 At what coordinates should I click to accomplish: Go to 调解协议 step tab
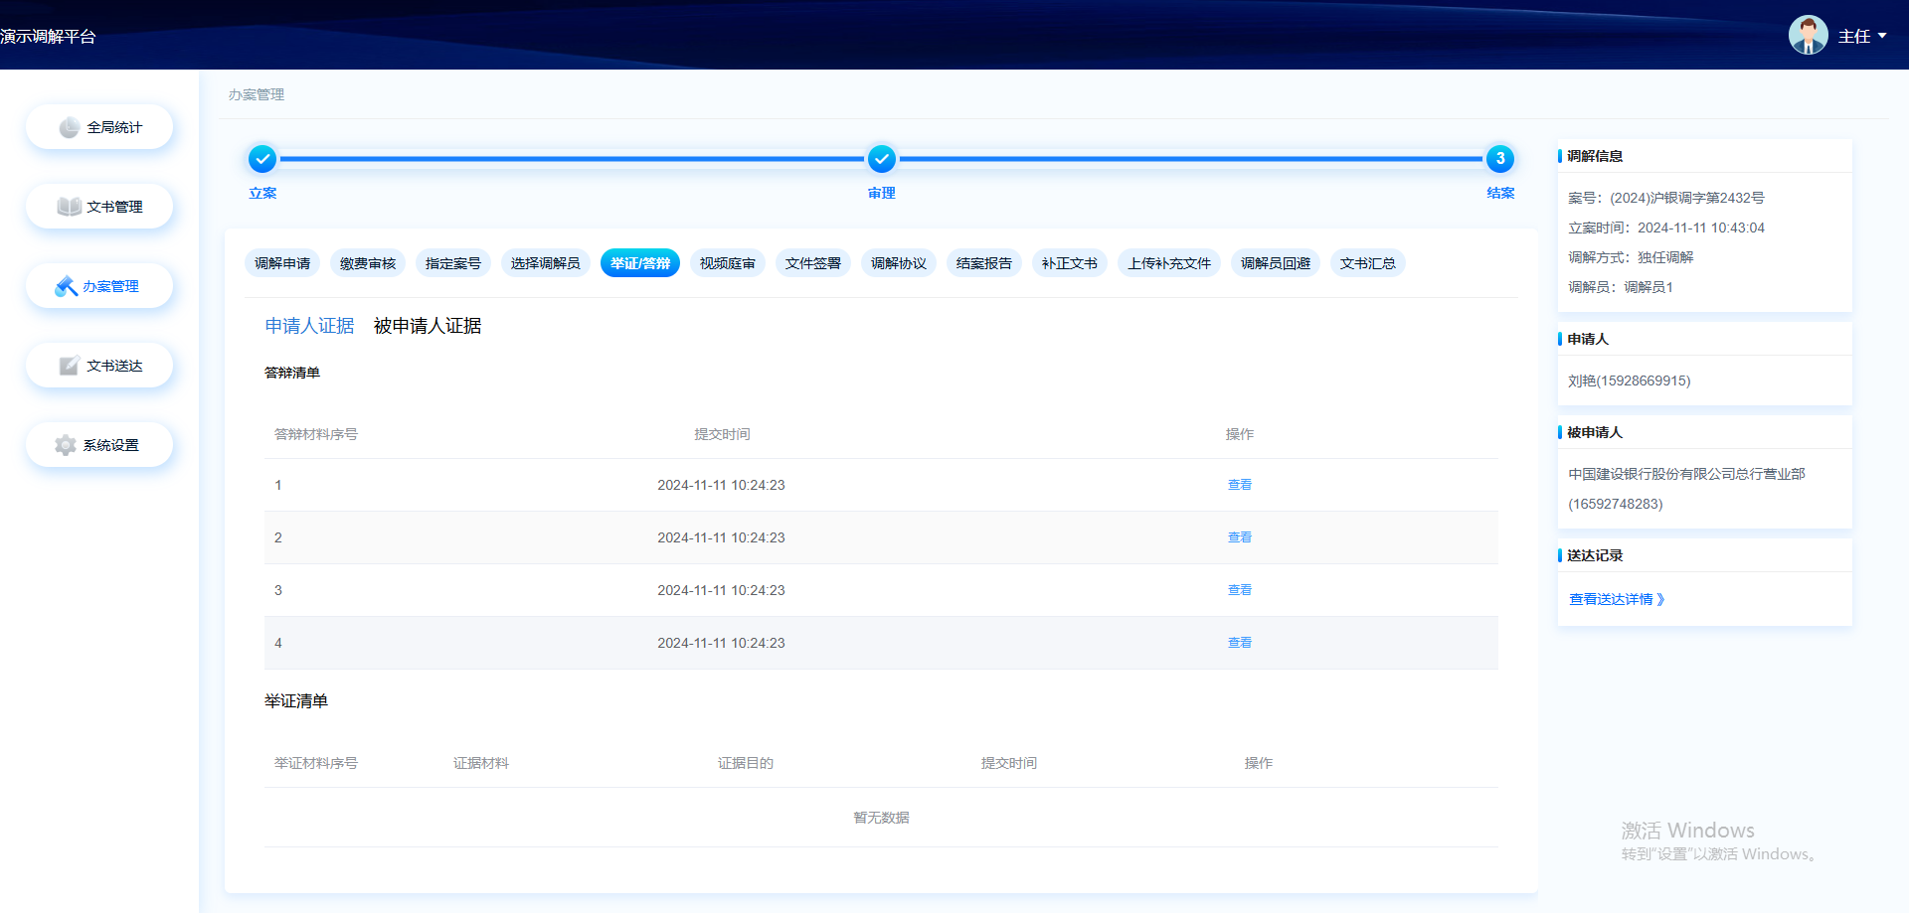click(x=898, y=263)
